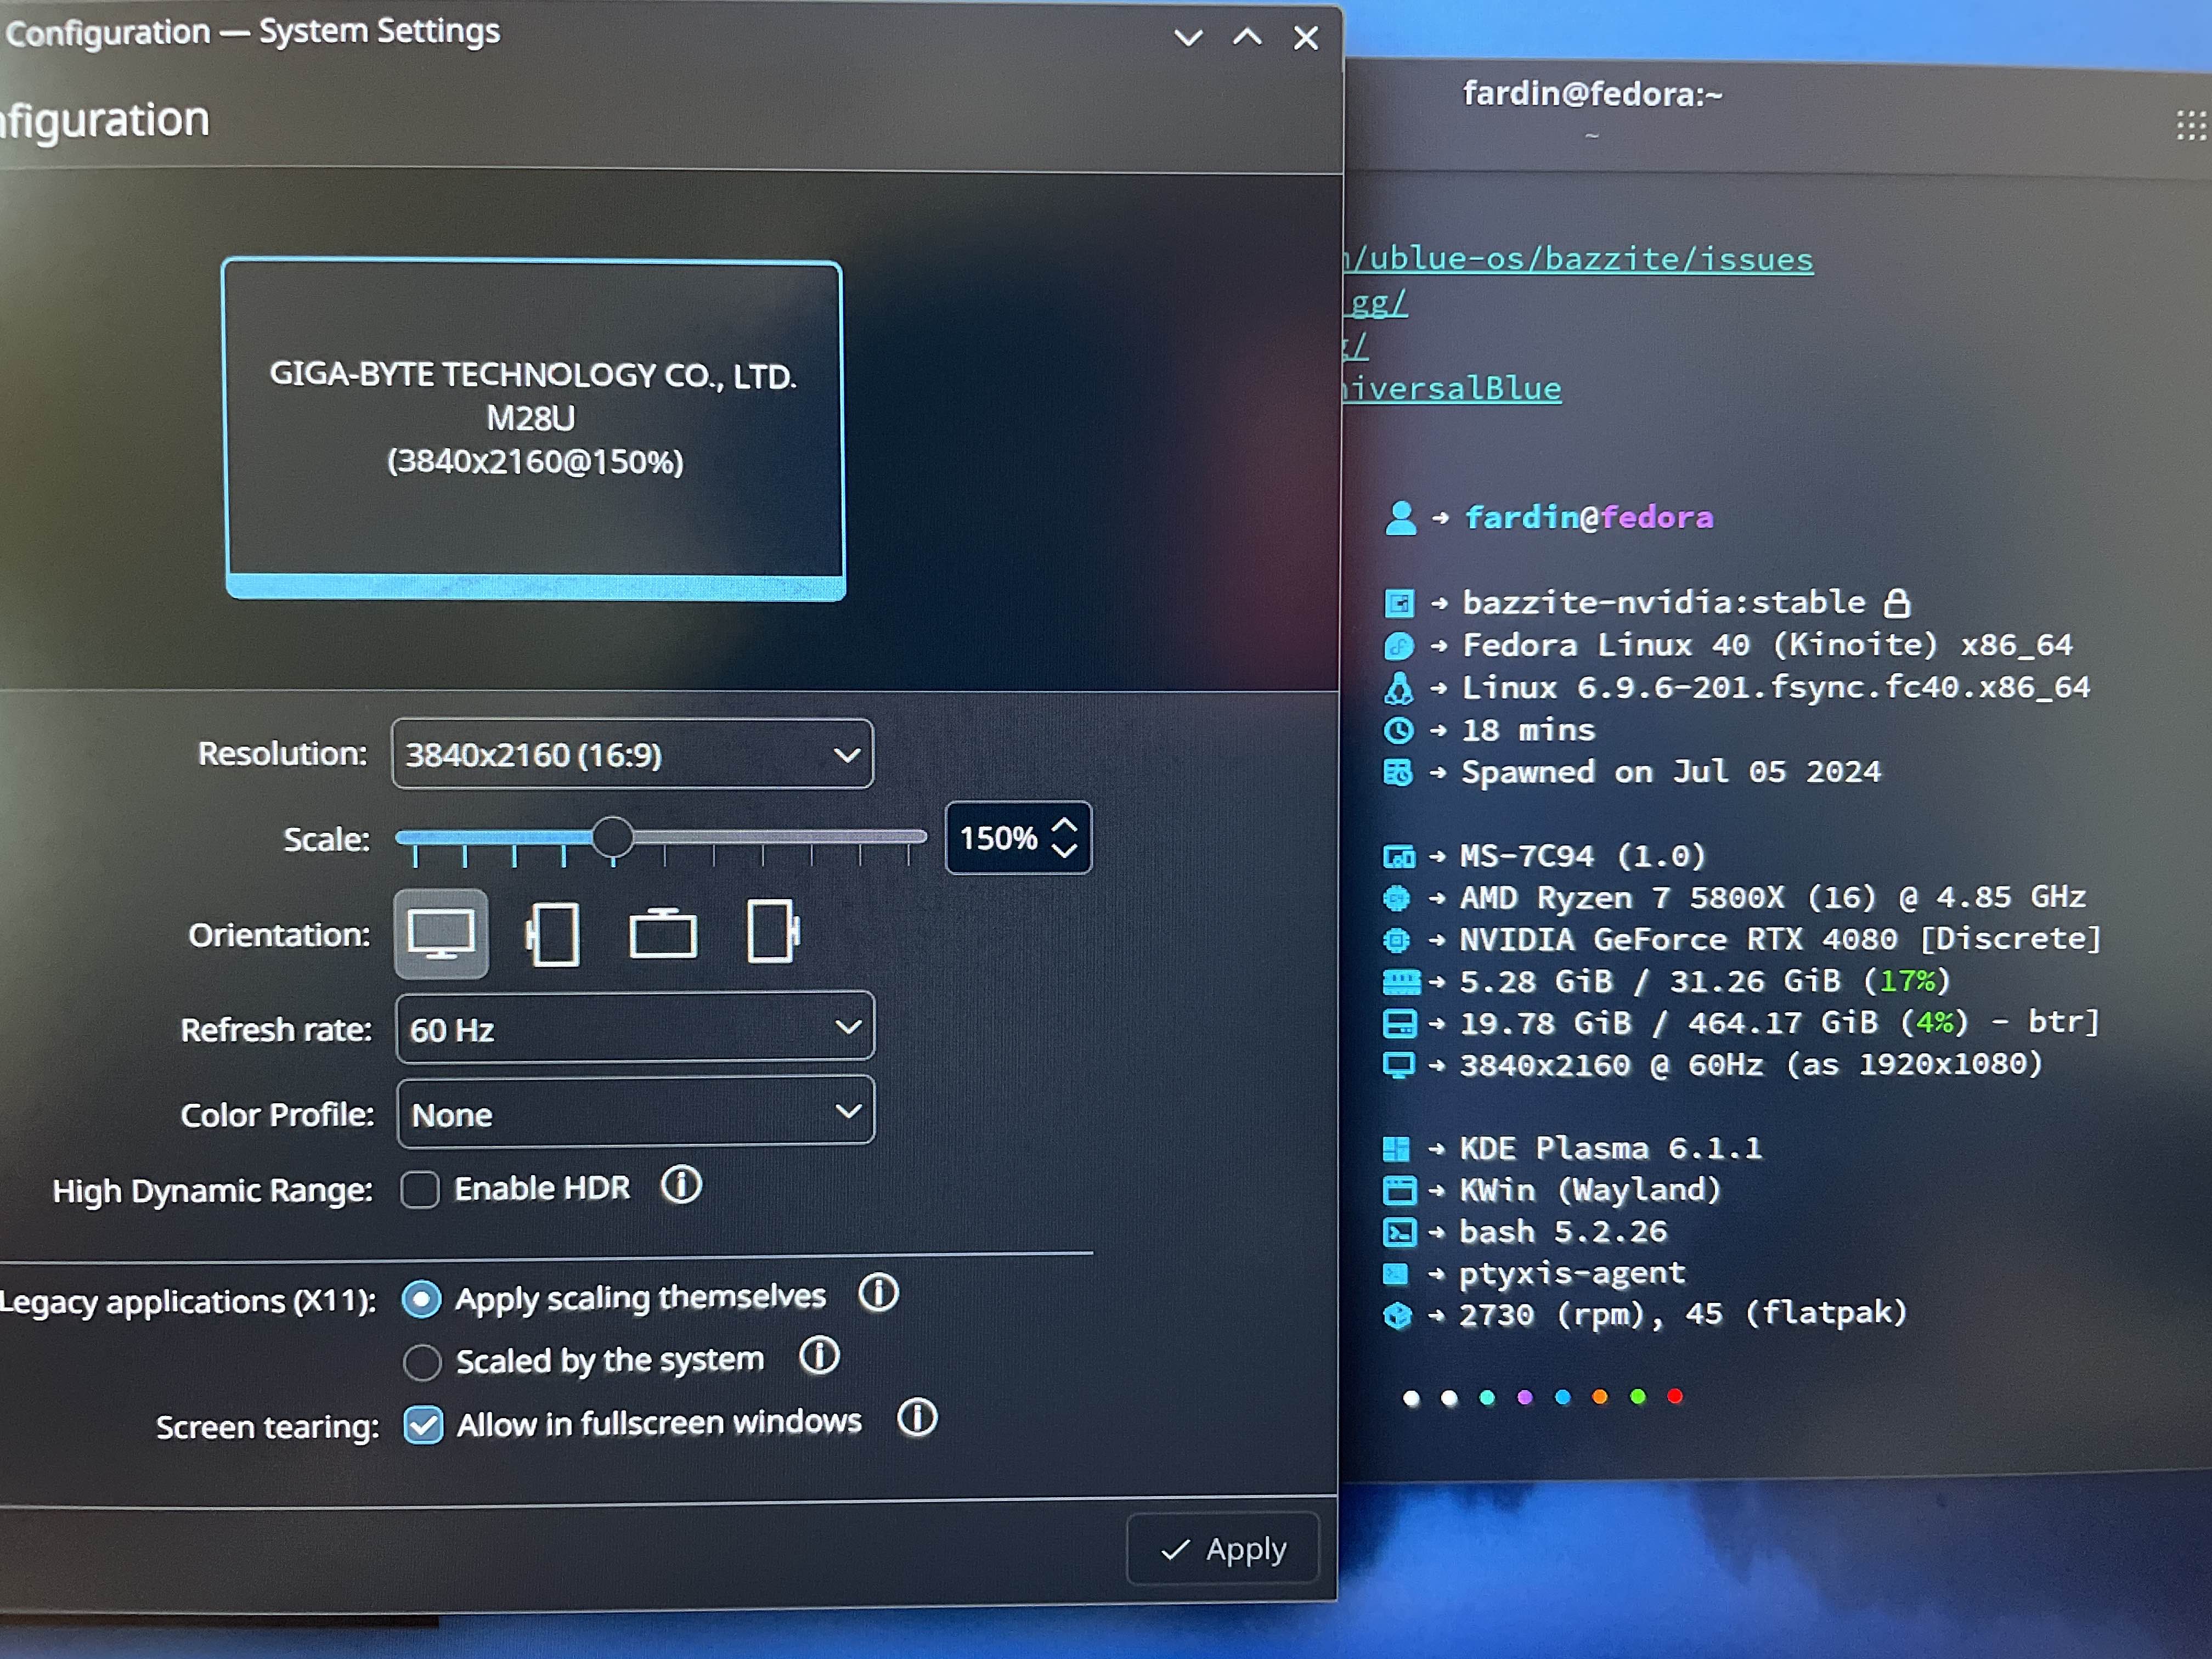Click the Scale slider handle
The width and height of the screenshot is (2212, 1659).
click(612, 837)
